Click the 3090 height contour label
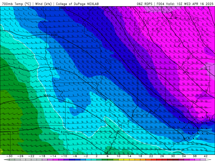This screenshot has height=161, width=215. [x=46, y=96]
